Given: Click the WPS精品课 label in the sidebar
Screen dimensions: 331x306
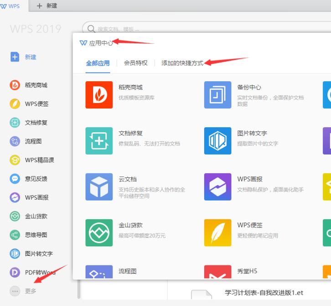Looking at the screenshot, I should (x=40, y=160).
